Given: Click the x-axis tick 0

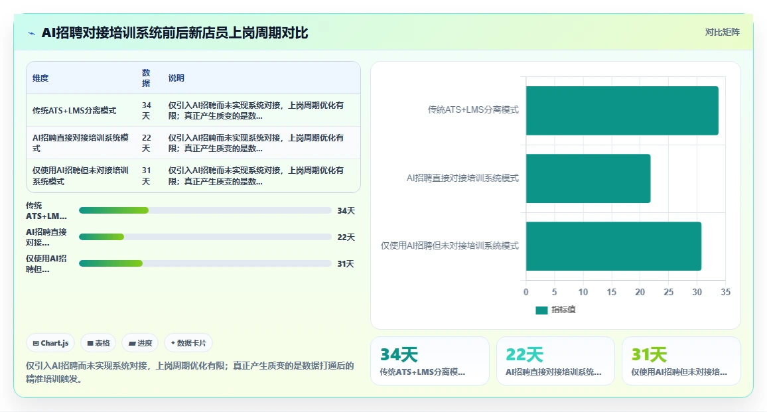Looking at the screenshot, I should pos(526,292).
